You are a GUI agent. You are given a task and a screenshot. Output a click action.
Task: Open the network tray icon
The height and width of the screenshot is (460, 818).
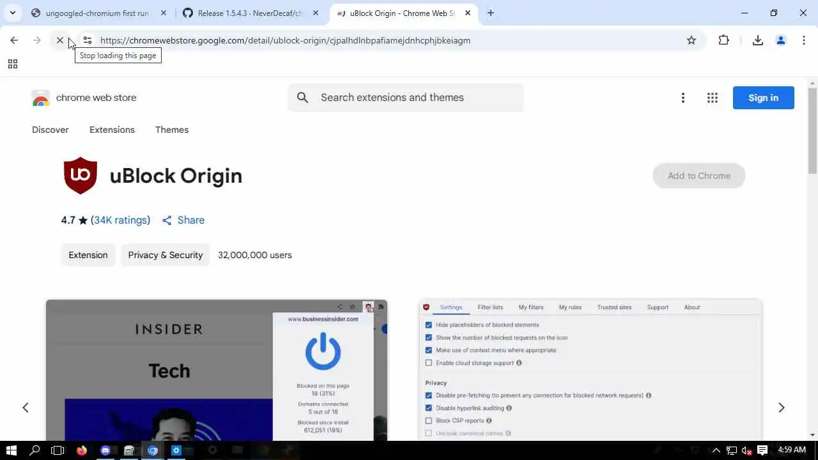[x=732, y=450]
